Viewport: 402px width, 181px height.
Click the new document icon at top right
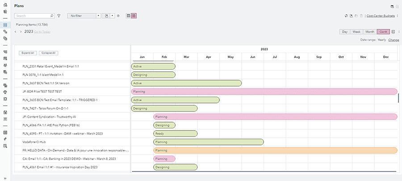[x=397, y=6]
